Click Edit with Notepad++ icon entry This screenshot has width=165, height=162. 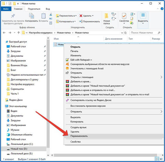pyautogui.click(x=67, y=60)
